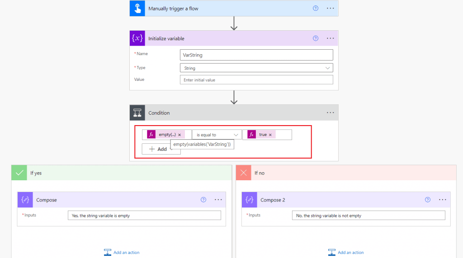Click the empty(variables('VarString')) tooltip text
The width and height of the screenshot is (463, 258).
[x=202, y=144]
